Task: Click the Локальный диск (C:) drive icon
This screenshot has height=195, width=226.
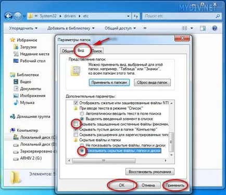Action: [x=16, y=137]
